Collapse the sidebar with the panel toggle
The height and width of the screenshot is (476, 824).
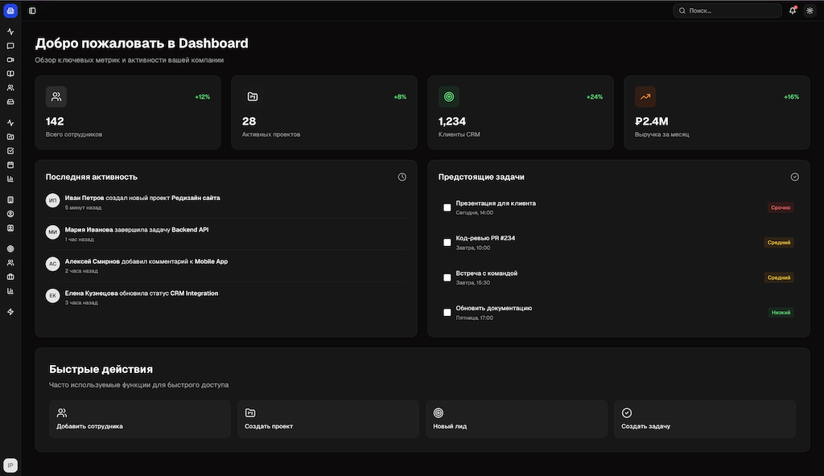[x=32, y=10]
